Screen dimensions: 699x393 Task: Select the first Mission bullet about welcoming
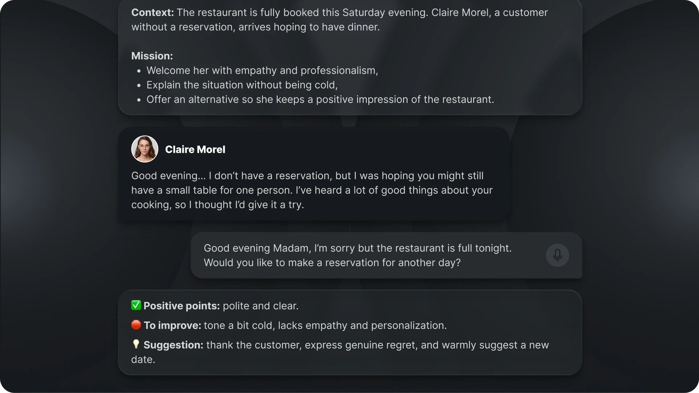(262, 71)
